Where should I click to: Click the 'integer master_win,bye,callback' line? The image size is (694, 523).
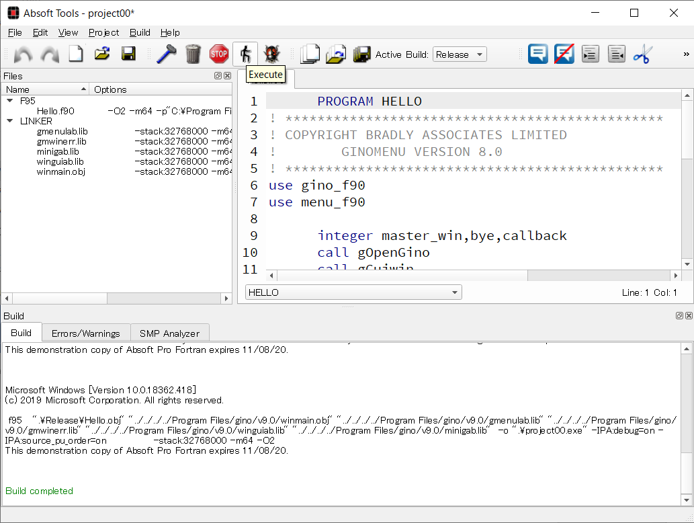pos(441,235)
